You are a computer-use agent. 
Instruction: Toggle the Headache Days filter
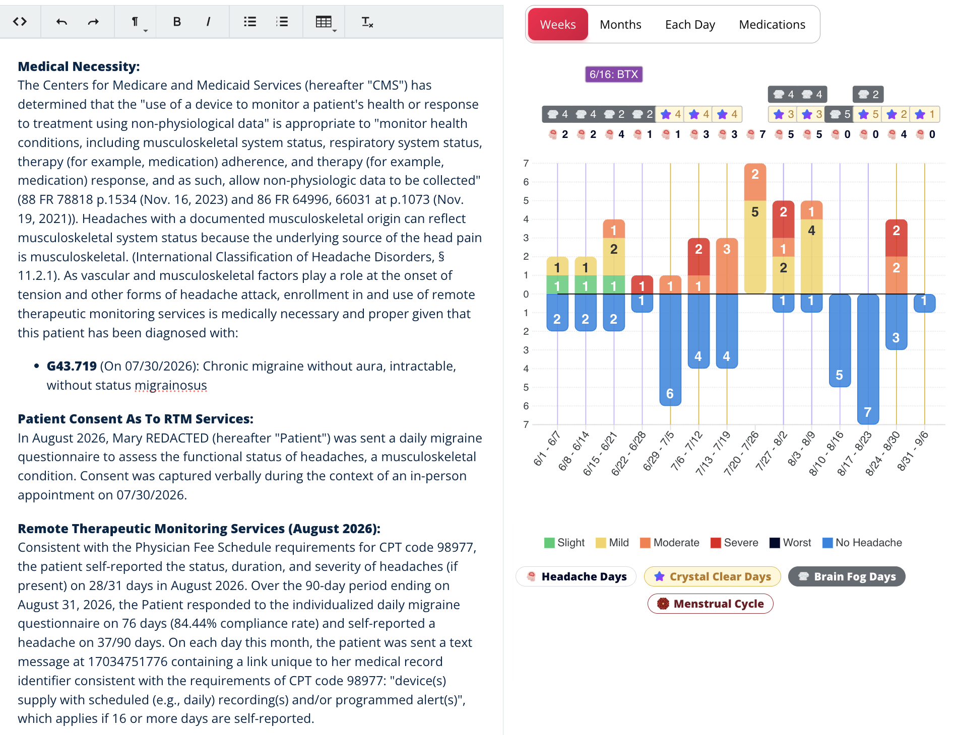577,576
